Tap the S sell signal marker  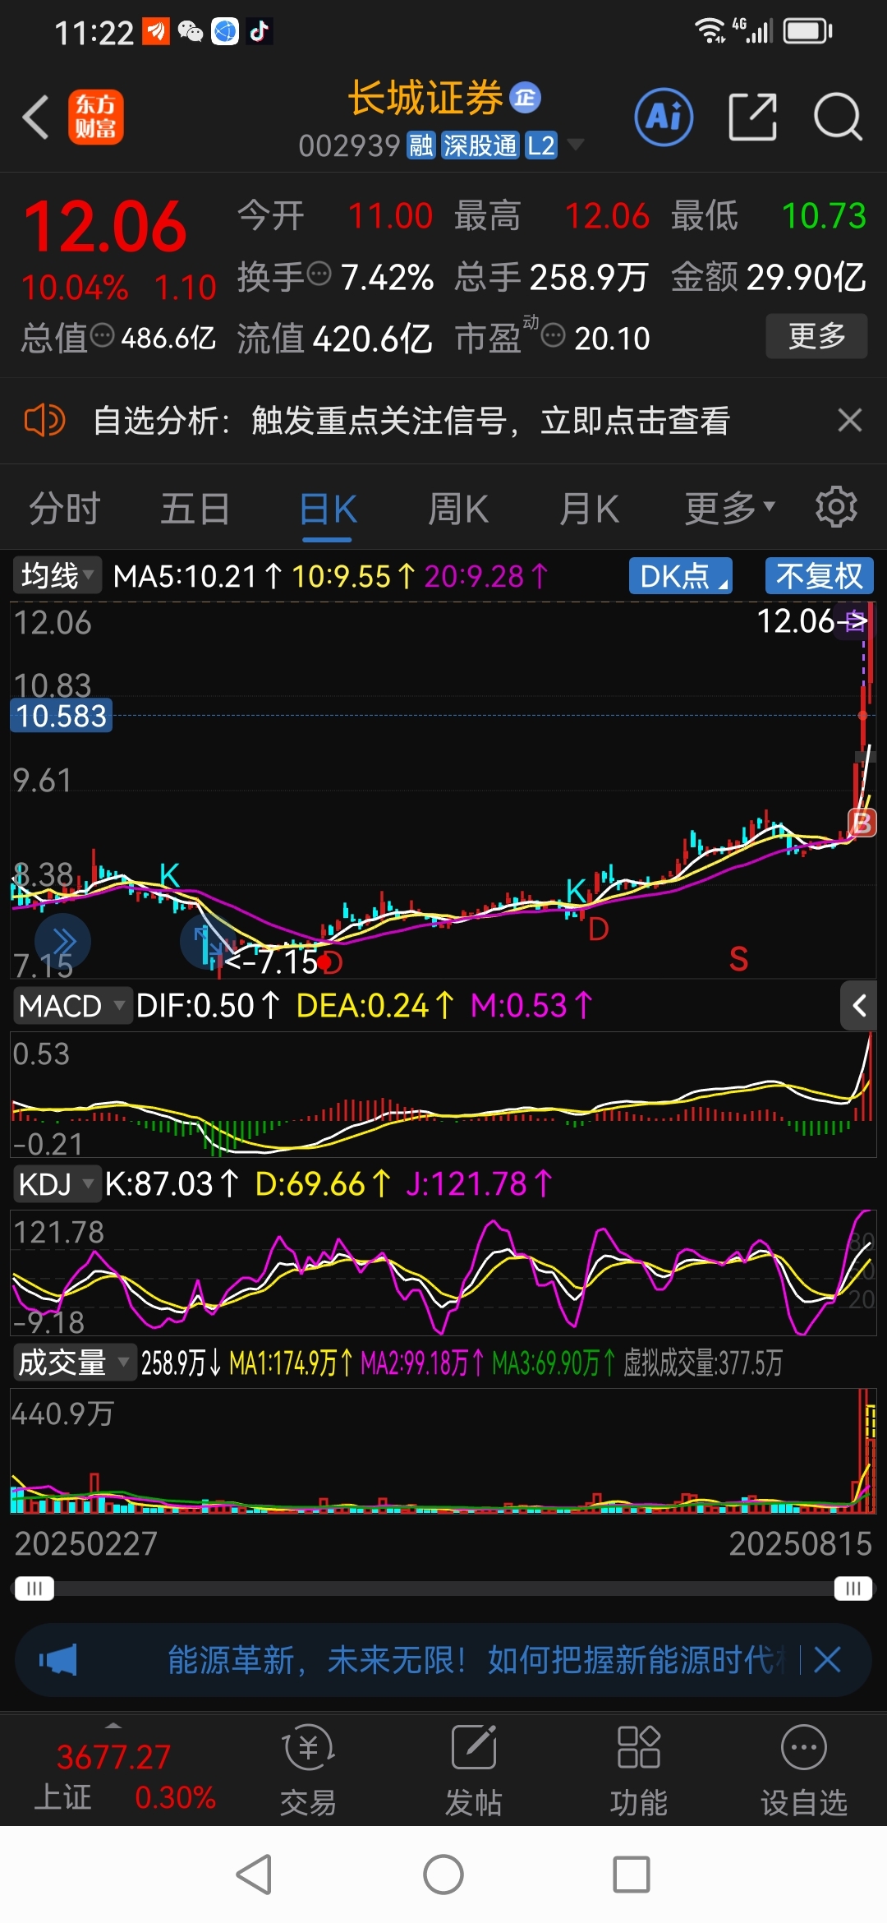pyautogui.click(x=738, y=959)
